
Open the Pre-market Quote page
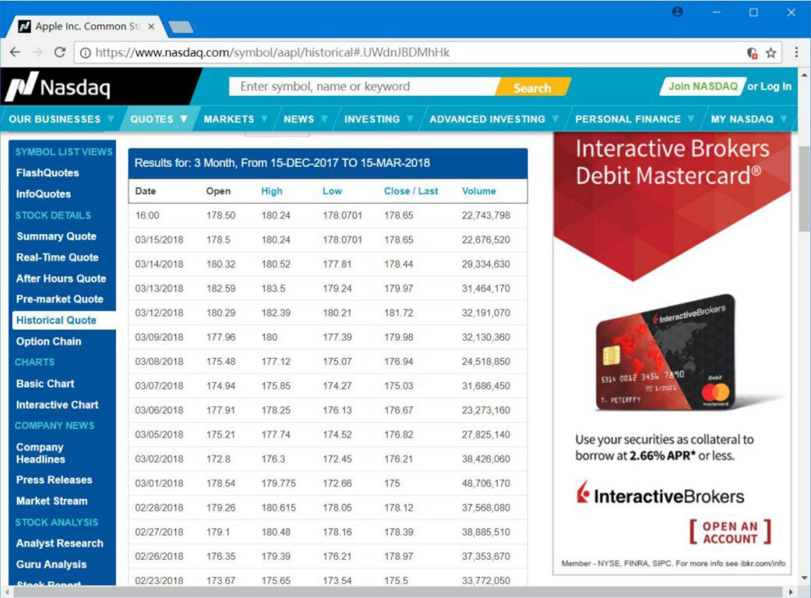(x=60, y=299)
